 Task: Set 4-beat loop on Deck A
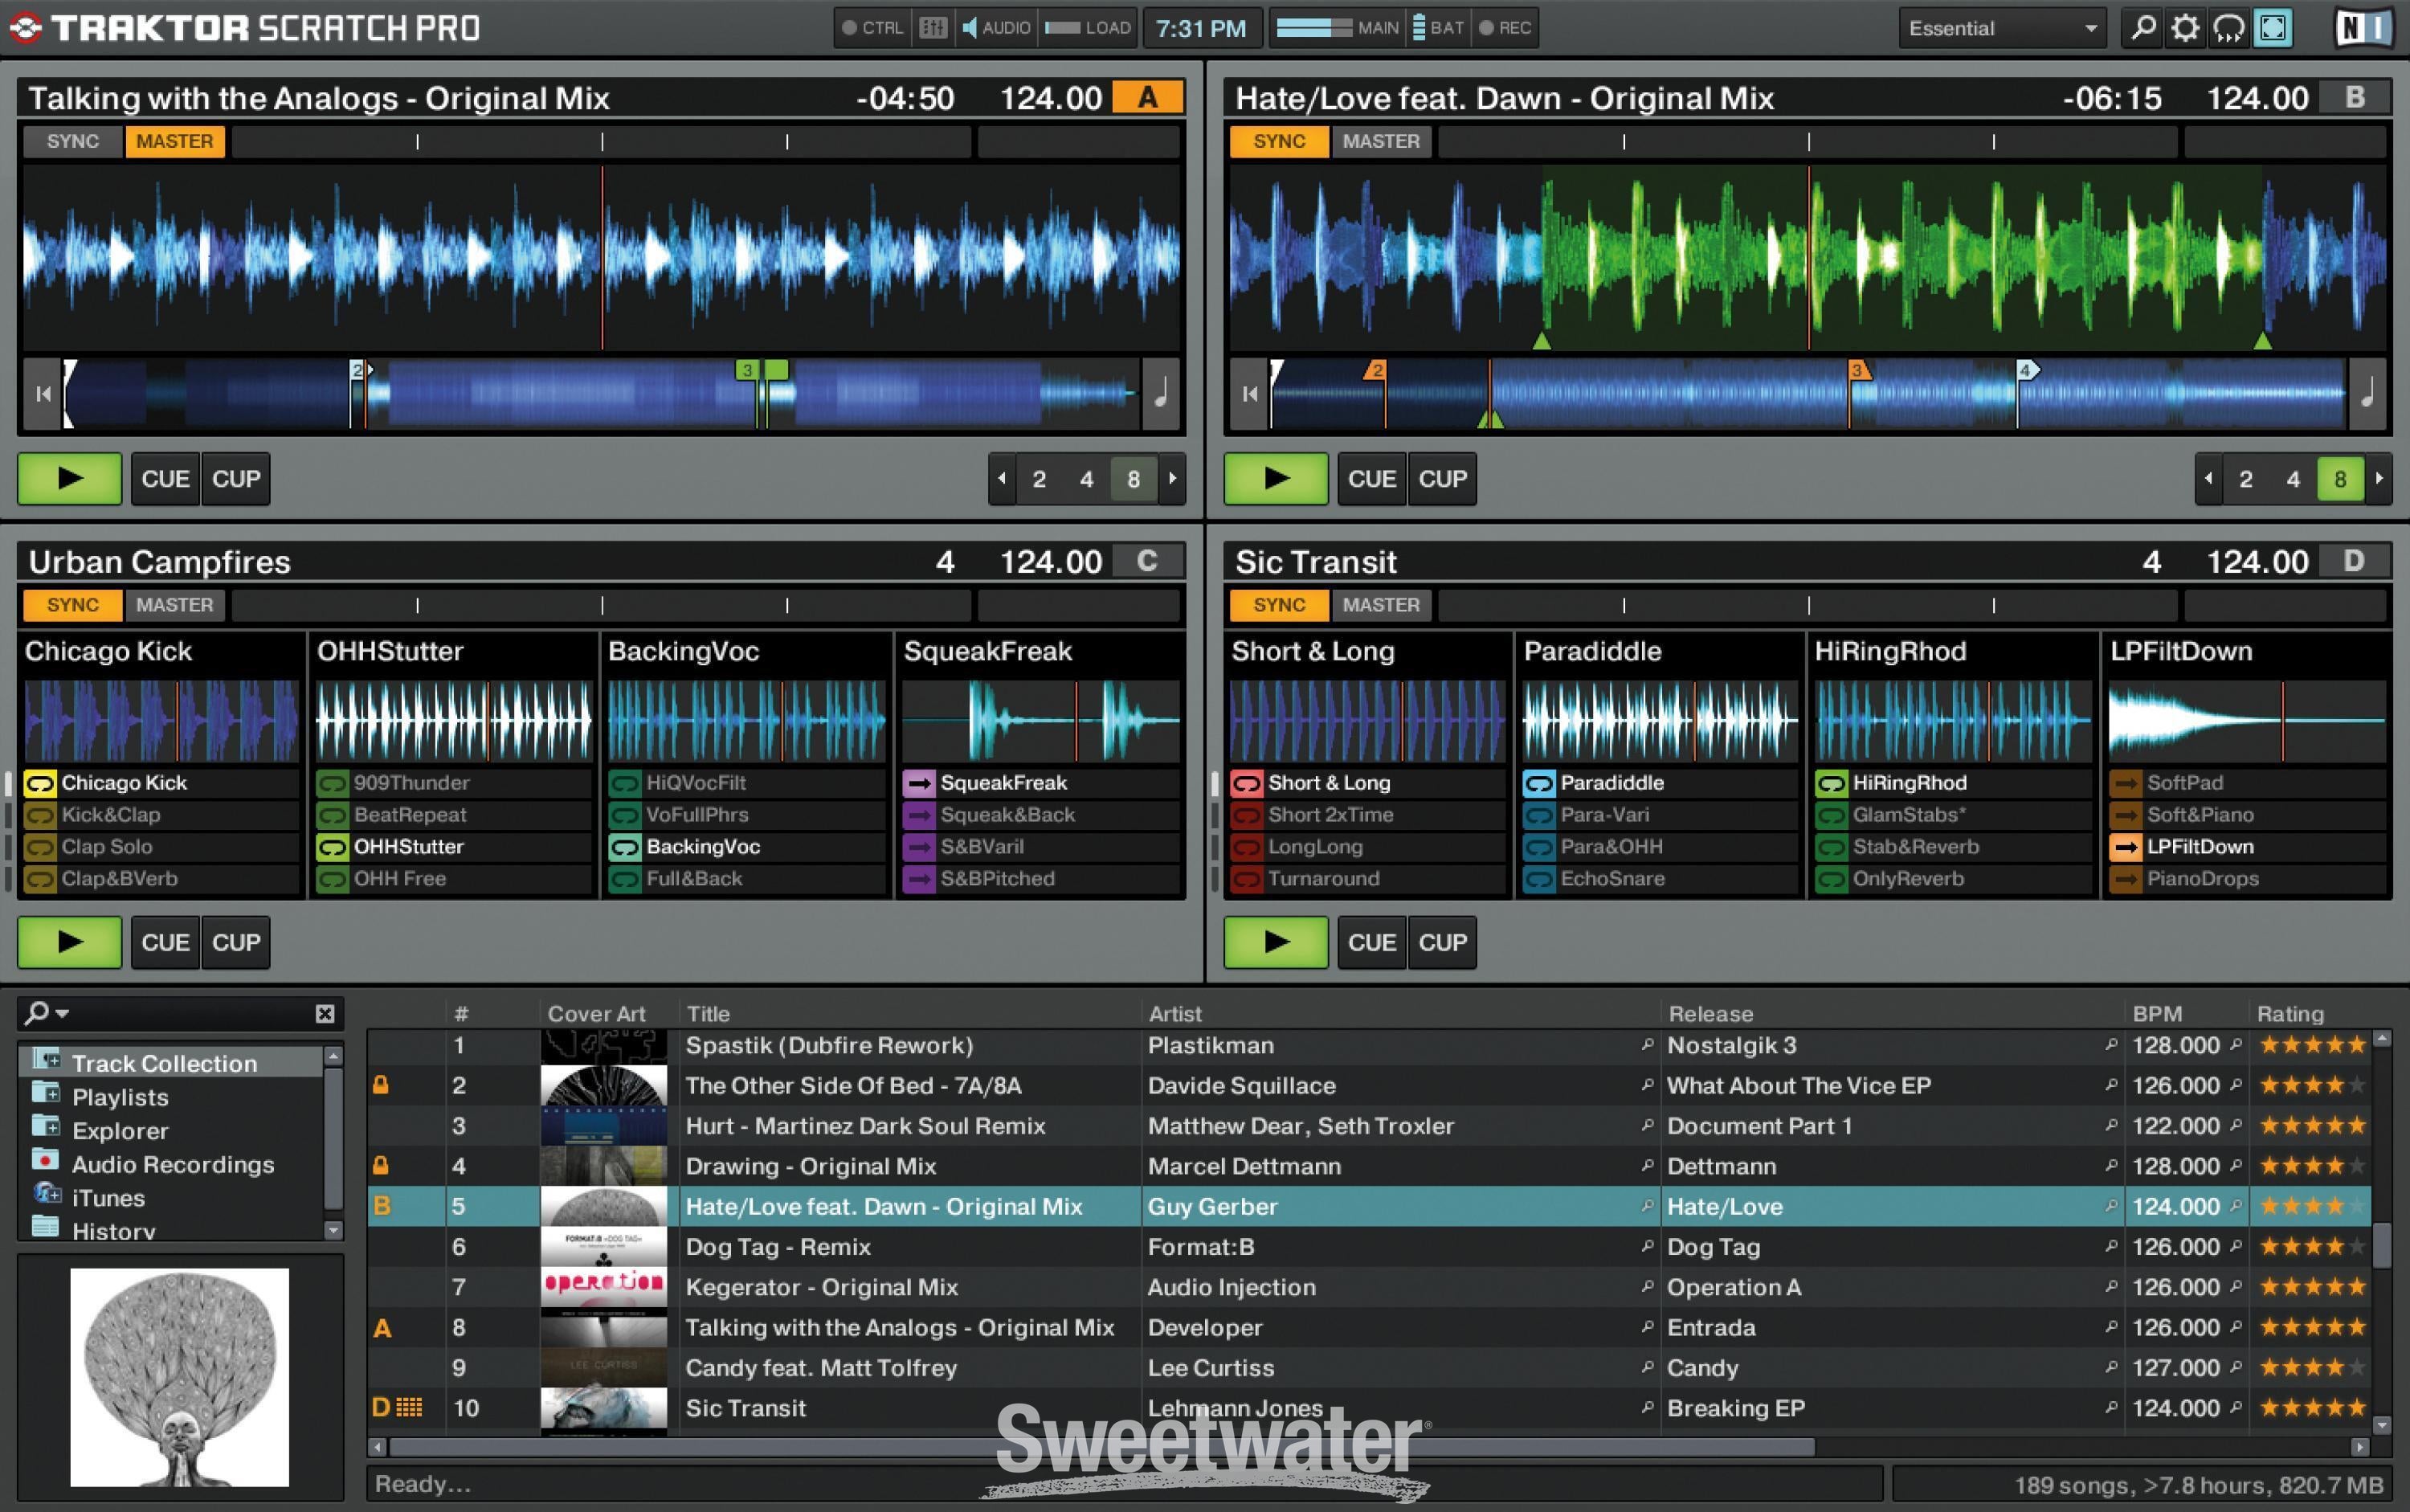(1086, 478)
